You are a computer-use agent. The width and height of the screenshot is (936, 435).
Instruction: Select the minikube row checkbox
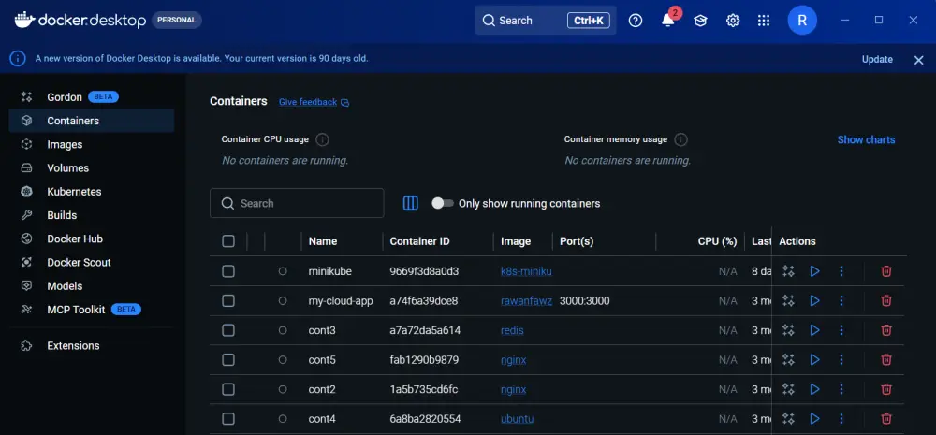pyautogui.click(x=228, y=271)
